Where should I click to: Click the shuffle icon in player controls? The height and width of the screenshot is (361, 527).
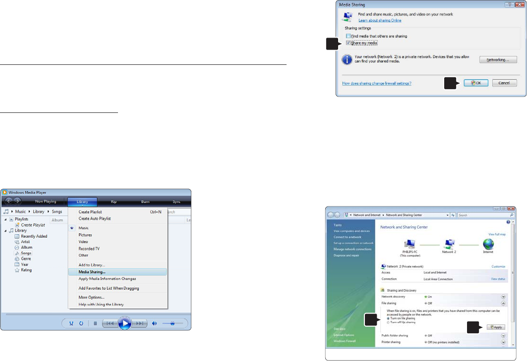71,323
